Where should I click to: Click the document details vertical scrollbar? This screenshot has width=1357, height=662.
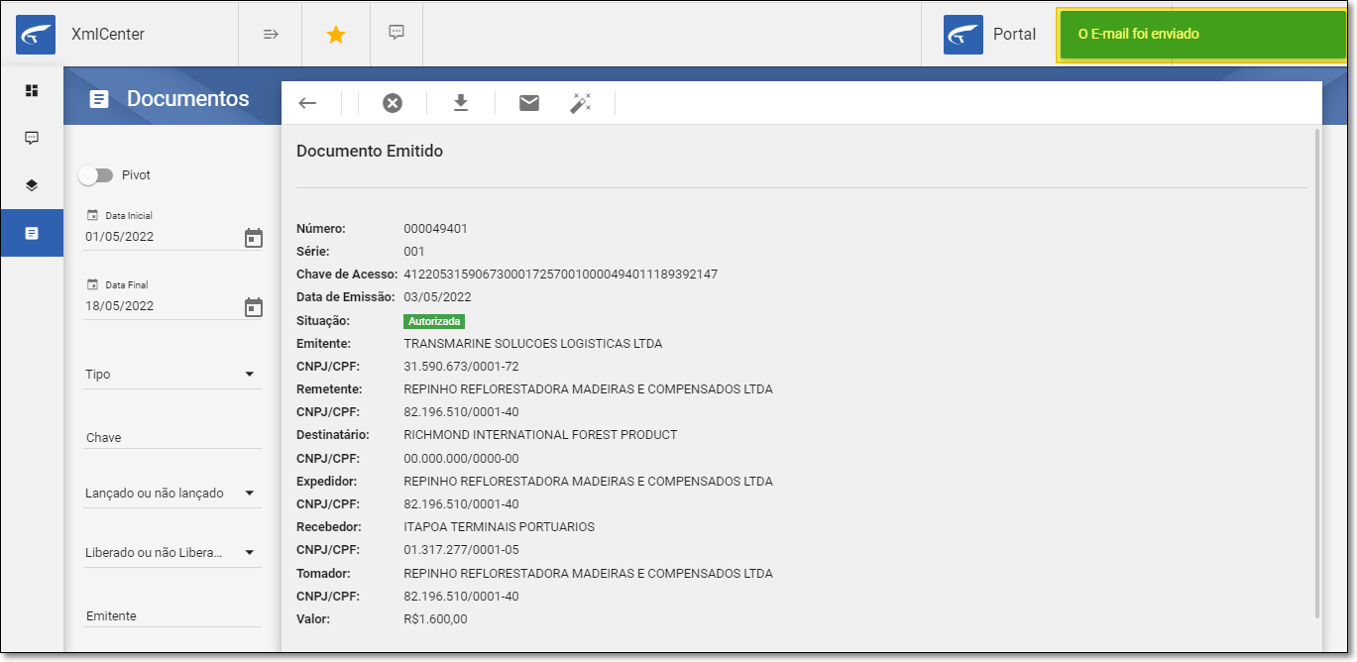pos(1317,373)
